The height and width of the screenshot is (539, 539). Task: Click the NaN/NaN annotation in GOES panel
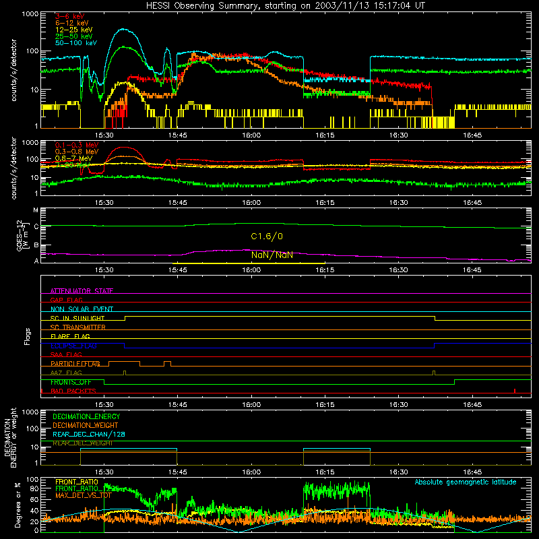[272, 255]
